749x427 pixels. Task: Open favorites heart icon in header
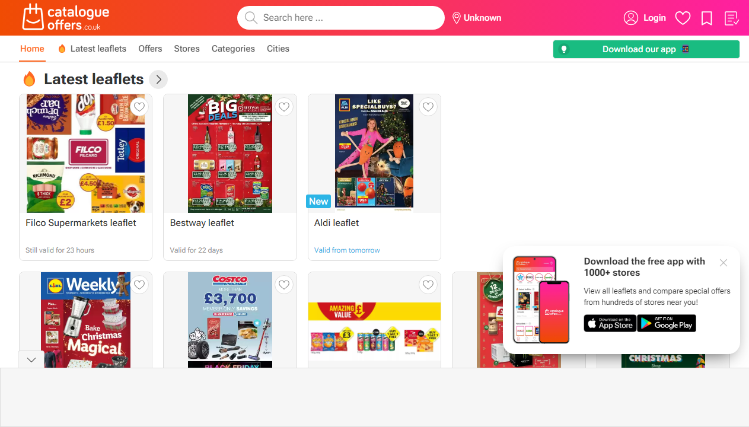(683, 18)
